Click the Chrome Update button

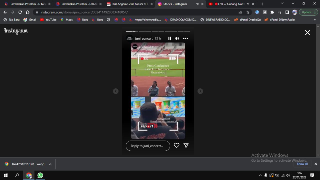click(308, 12)
